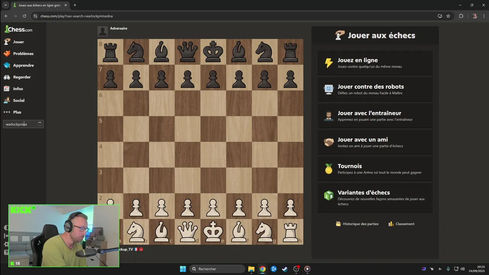Click the Adversaire name label
Screen dimensions: 489x275
point(119,28)
